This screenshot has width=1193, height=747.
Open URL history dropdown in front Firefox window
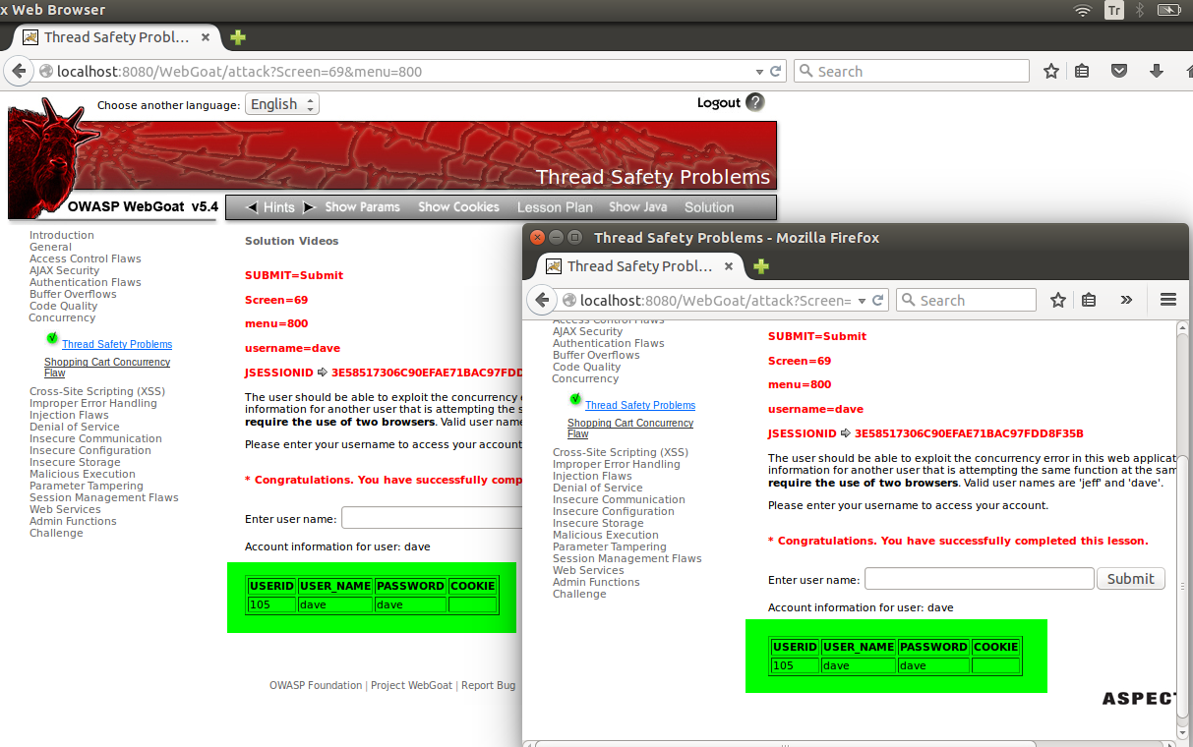[863, 301]
